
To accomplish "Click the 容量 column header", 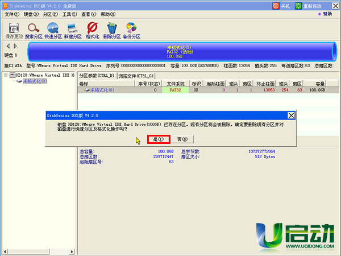I will pos(314,84).
